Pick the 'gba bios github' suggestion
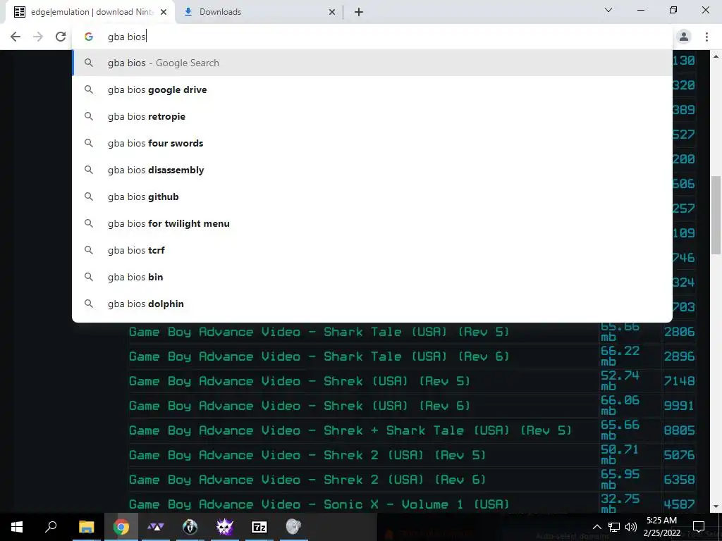This screenshot has height=541, width=722. (x=372, y=197)
